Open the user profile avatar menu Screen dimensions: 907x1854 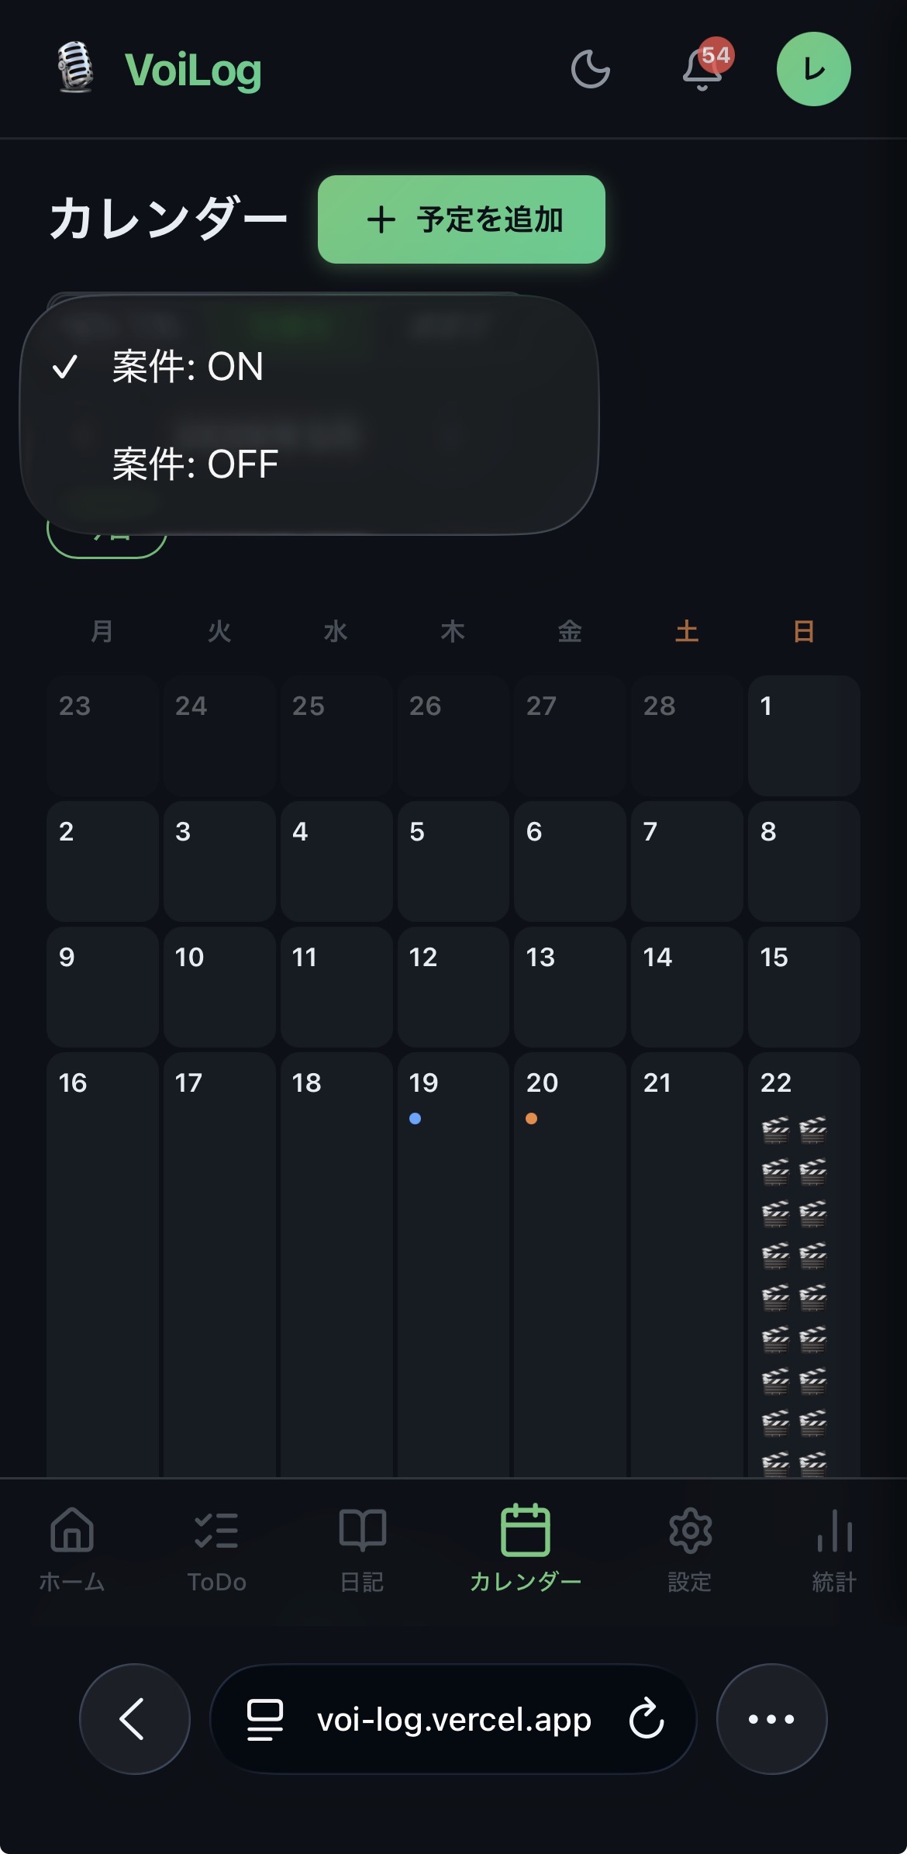pos(813,69)
